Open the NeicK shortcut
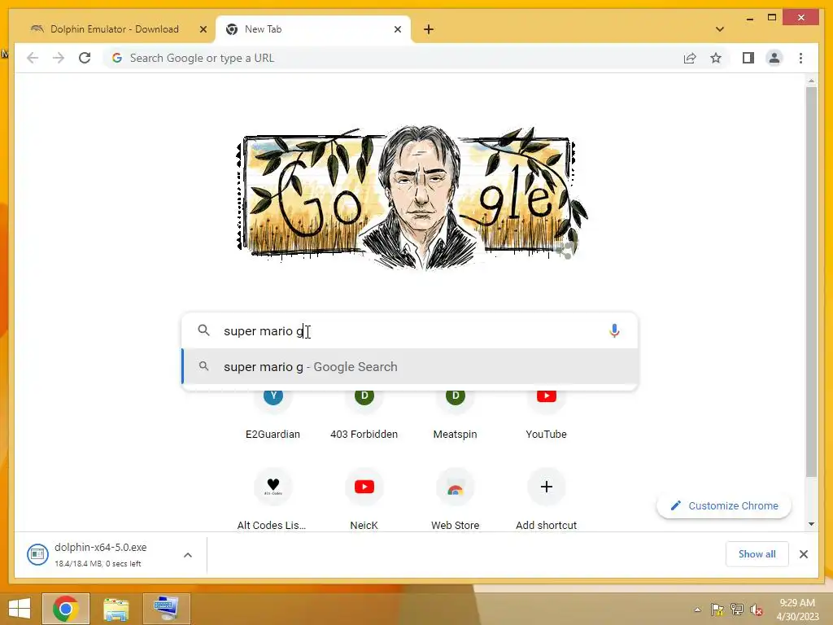The width and height of the screenshot is (833, 625). [364, 500]
